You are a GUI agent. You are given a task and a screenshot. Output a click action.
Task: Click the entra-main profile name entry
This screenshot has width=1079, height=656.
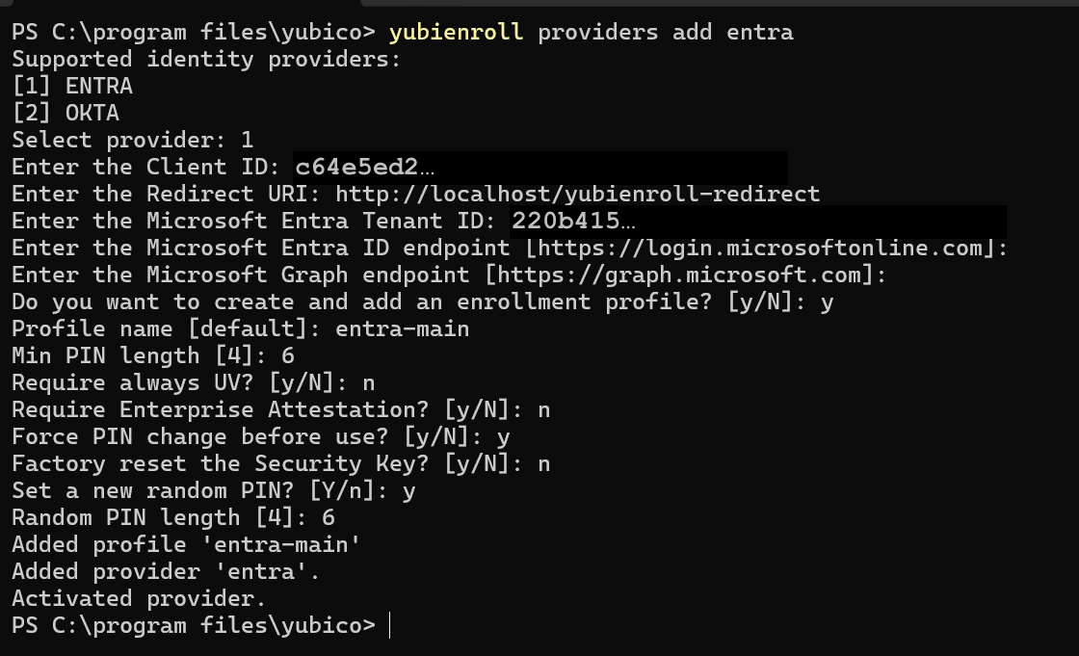pyautogui.click(x=402, y=329)
